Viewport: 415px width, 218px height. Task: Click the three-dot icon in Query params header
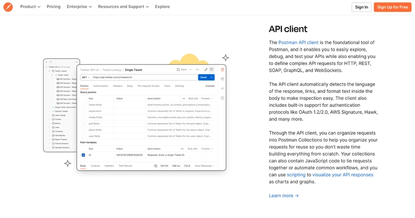(x=184, y=99)
